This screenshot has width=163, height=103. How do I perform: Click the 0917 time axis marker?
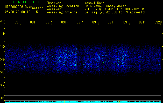(111, 22)
